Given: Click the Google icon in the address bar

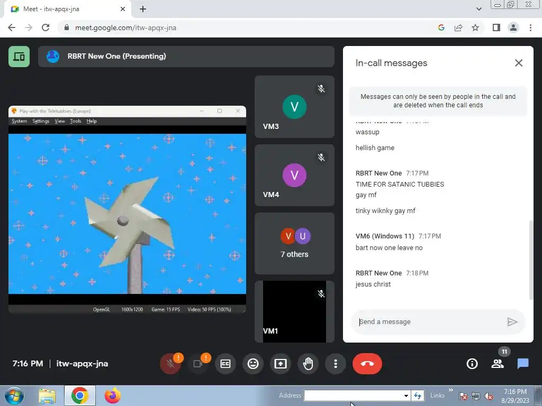Looking at the screenshot, I should 441,27.
